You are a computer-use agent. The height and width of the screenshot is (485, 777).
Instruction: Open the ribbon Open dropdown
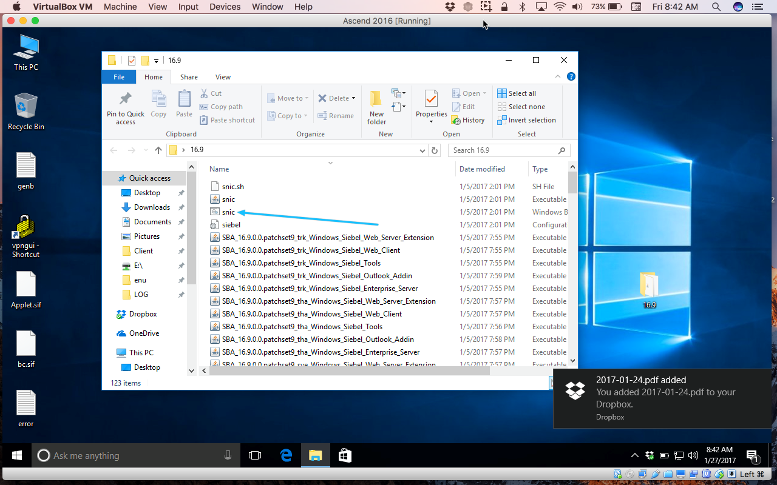coord(469,93)
